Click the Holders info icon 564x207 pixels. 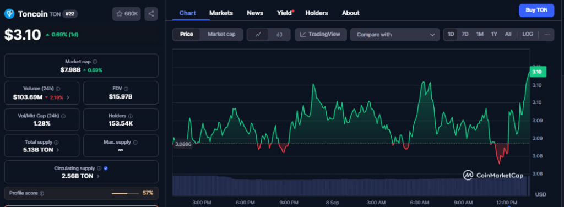(x=130, y=116)
